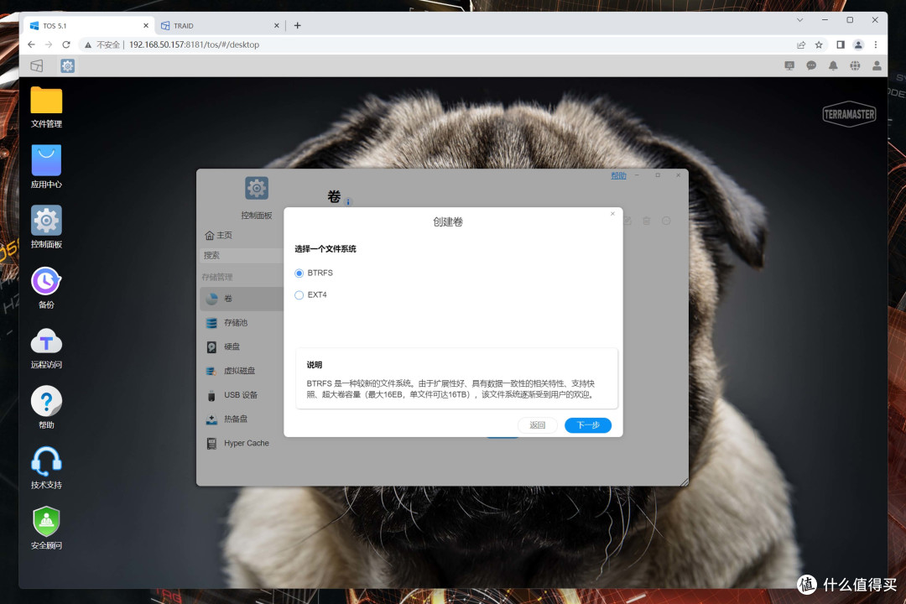Select the 虚拟磁盘 virtual disk item

click(x=242, y=371)
